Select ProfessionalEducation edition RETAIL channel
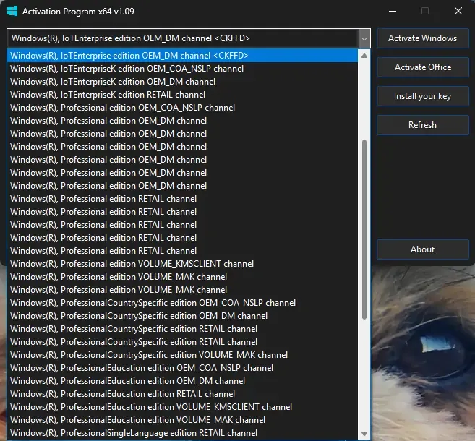 point(182,394)
